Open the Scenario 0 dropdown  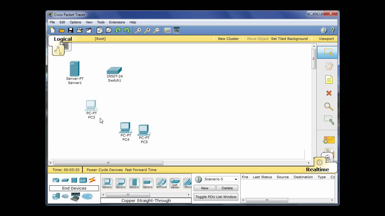(x=221, y=179)
